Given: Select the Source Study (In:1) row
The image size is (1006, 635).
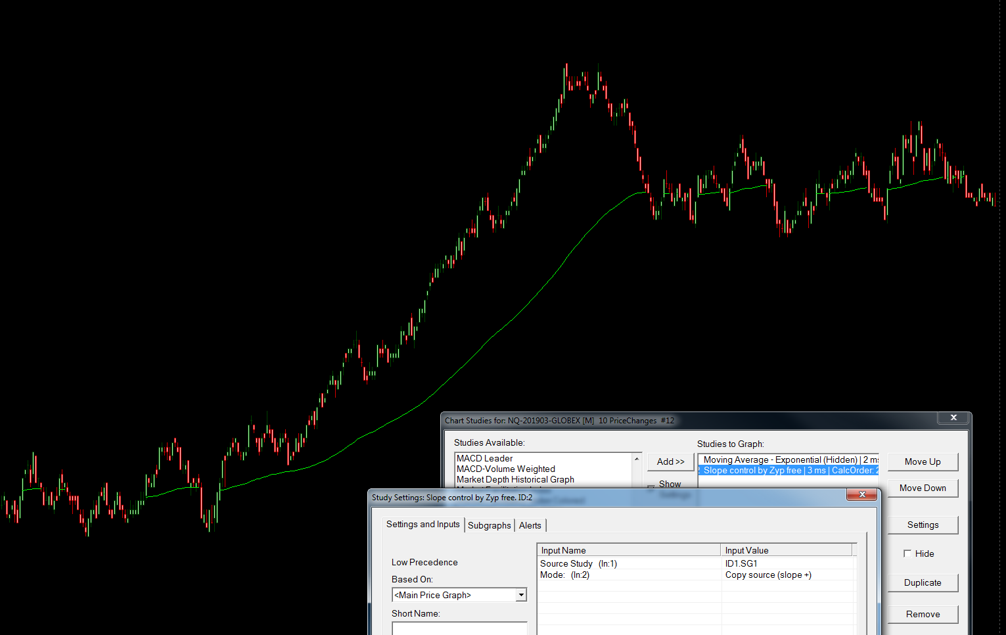Looking at the screenshot, I should [697, 563].
